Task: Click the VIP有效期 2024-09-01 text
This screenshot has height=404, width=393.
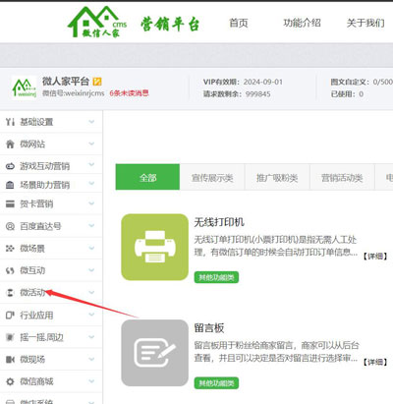Action: [x=243, y=82]
